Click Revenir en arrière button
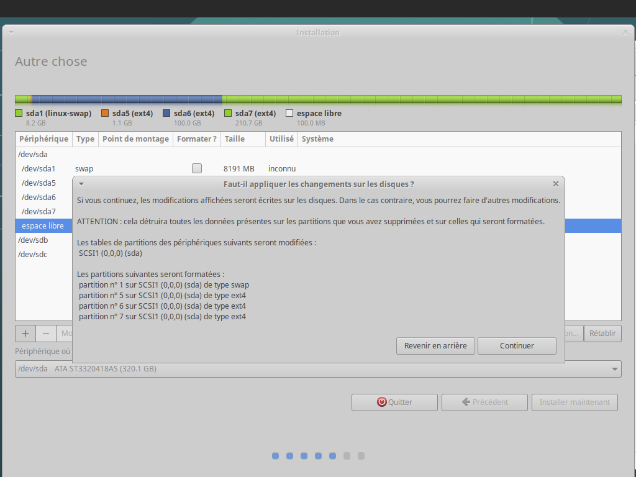The image size is (636, 477). coord(435,346)
